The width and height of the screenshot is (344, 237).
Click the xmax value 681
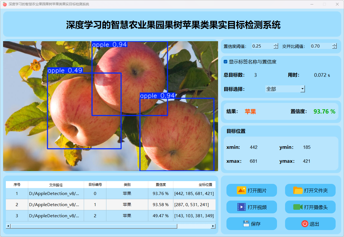(254, 161)
